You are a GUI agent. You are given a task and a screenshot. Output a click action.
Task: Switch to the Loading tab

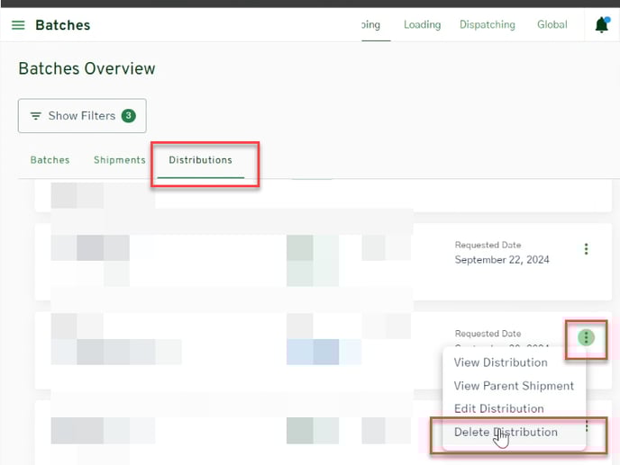point(422,25)
